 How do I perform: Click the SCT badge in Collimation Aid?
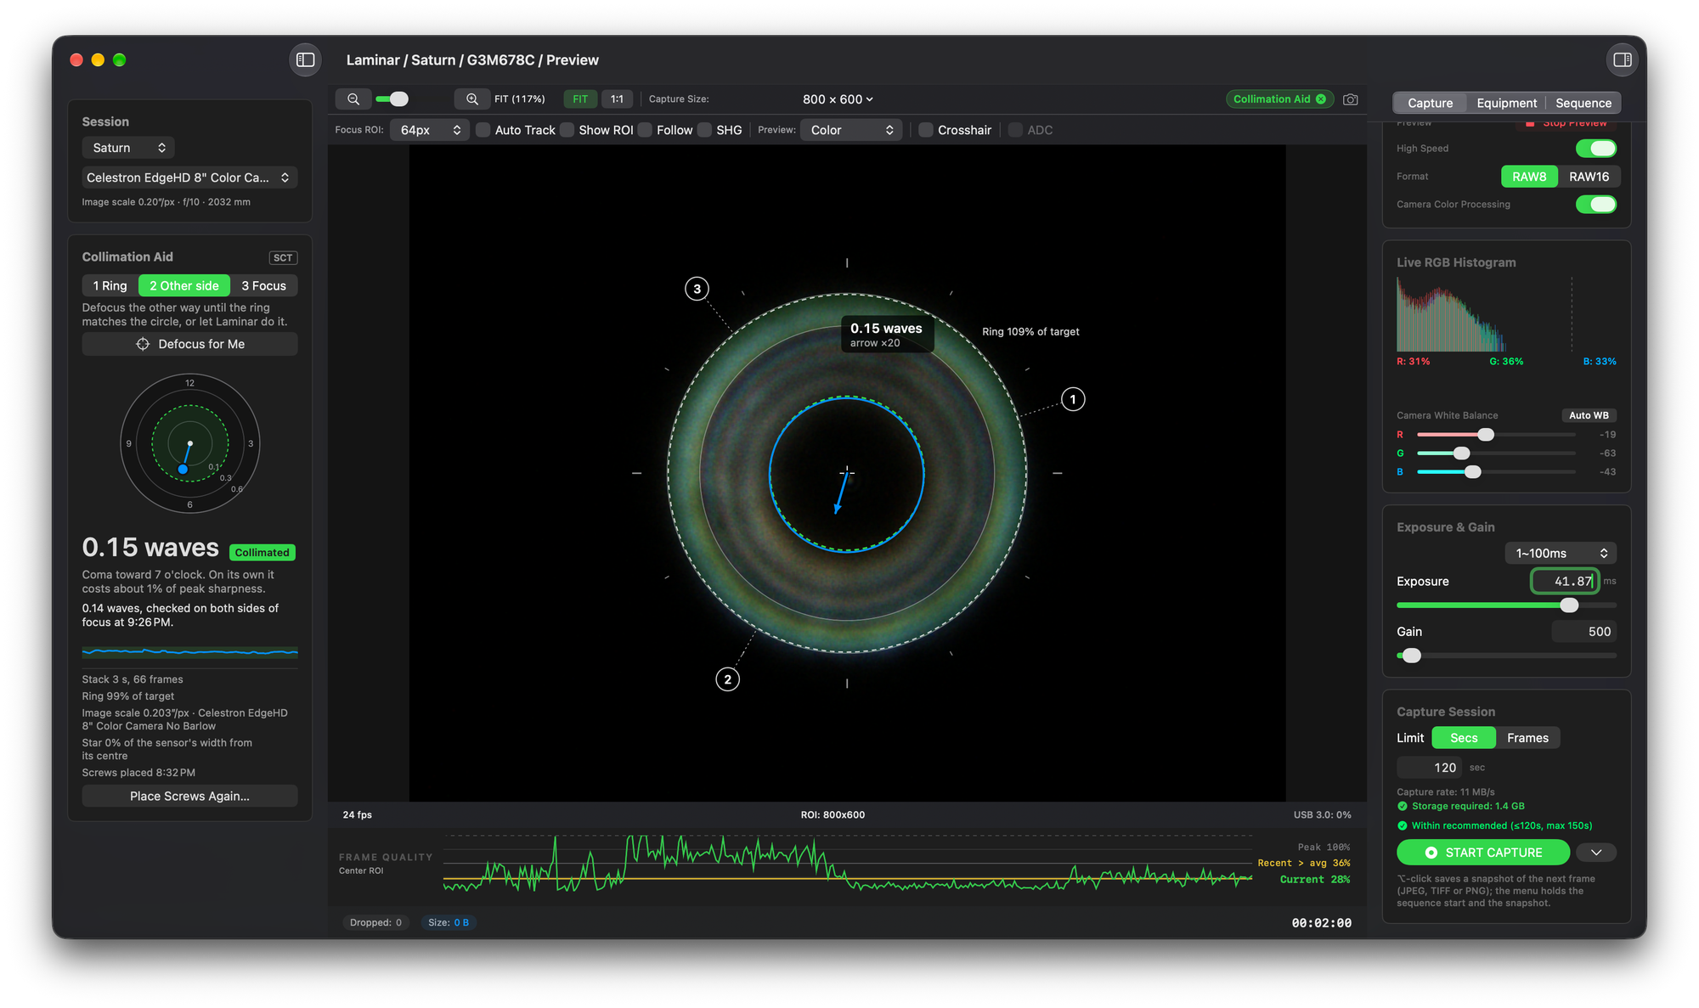coord(283,257)
